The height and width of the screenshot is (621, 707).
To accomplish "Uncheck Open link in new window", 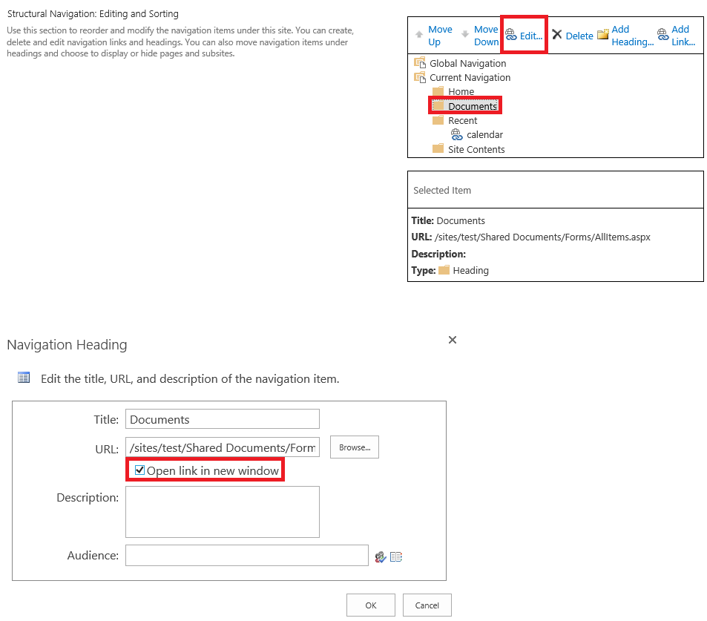I will coord(139,469).
